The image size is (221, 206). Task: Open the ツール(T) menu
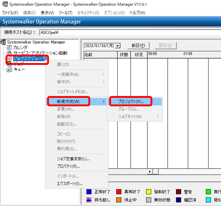(65, 13)
